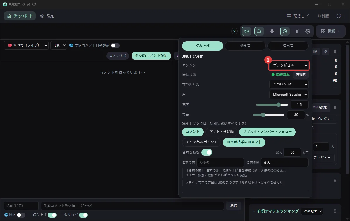
Task: Toggle the コメント read-aloud item chip
Action: tap(192, 132)
